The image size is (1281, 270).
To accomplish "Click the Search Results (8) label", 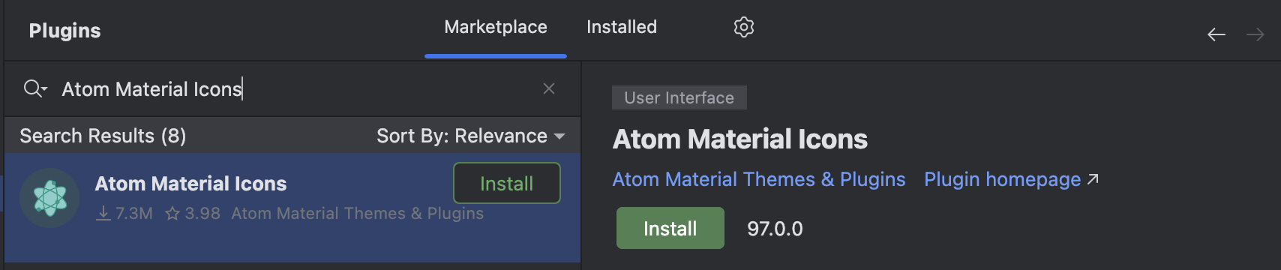I will [103, 136].
